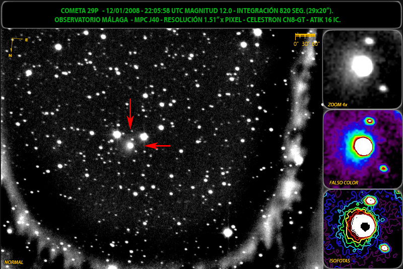Click the '22:05:58 UTC' timestamp text
The height and width of the screenshot is (269, 403).
(163, 11)
